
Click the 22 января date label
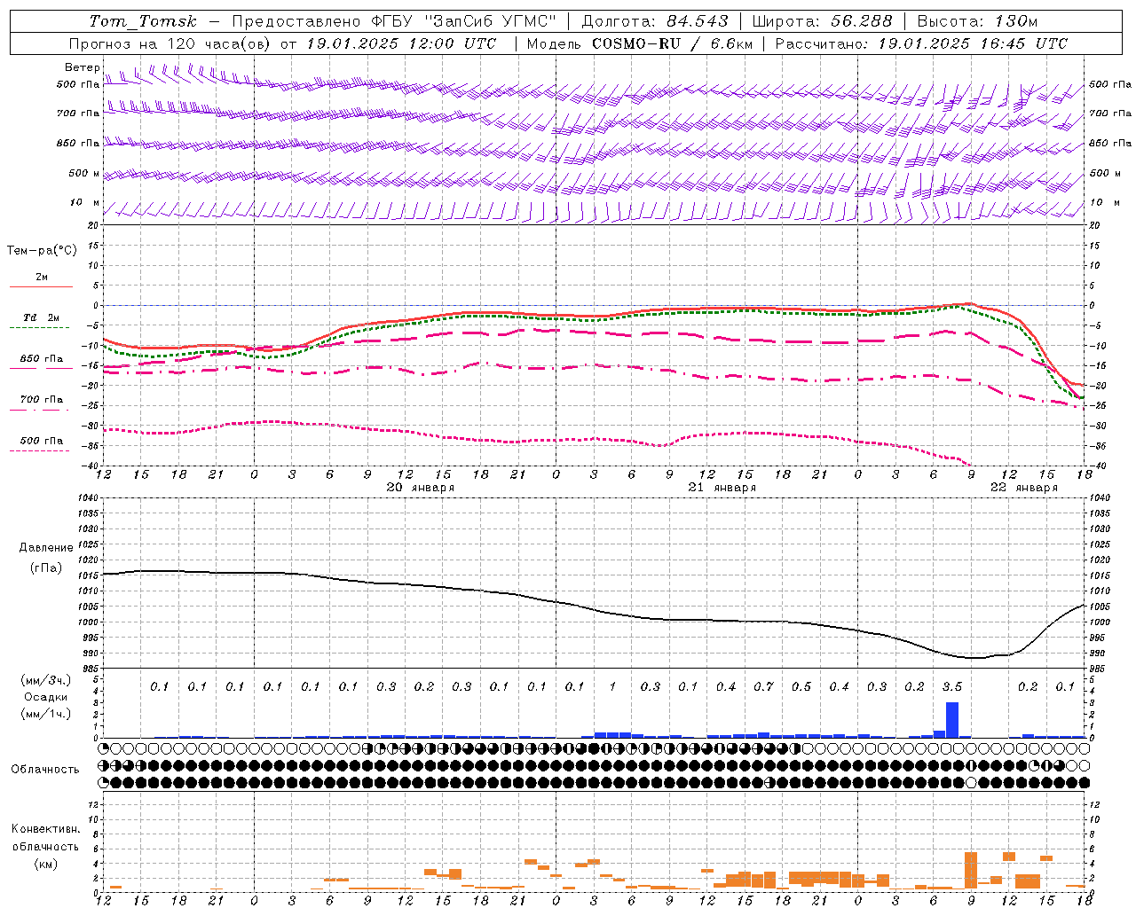pyautogui.click(x=1024, y=488)
